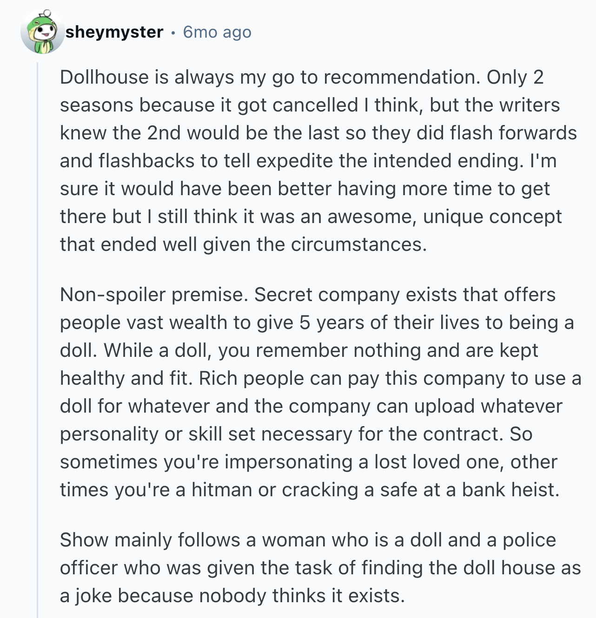Viewport: 596px width, 618px height.
Task: Click the phrase "awesome, unique concept"
Action: point(444,217)
